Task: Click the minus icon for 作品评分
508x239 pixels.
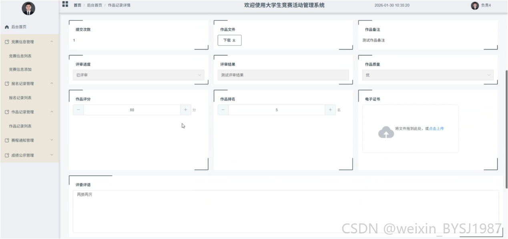Action: click(78, 110)
